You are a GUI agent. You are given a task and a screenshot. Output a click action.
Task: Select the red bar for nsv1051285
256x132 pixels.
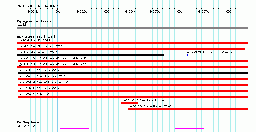pyautogui.click(x=132, y=43)
